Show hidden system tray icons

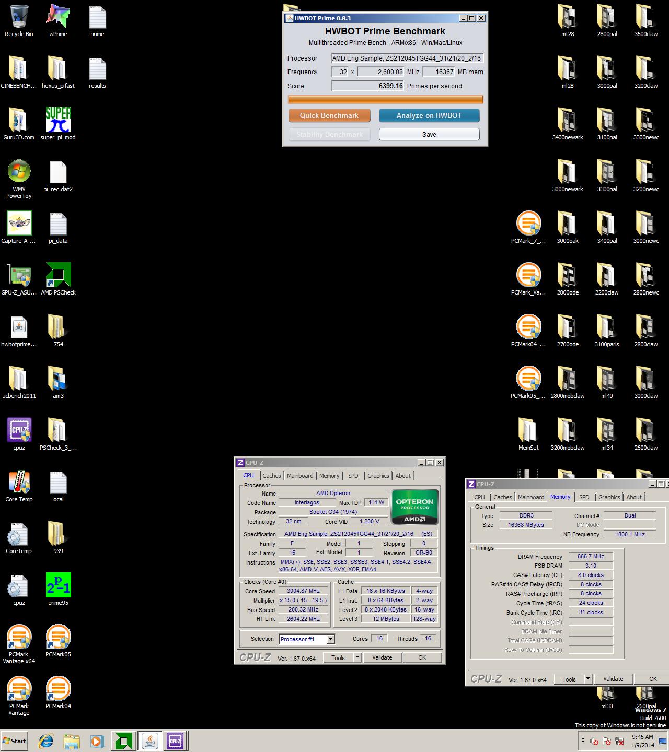coord(583,741)
